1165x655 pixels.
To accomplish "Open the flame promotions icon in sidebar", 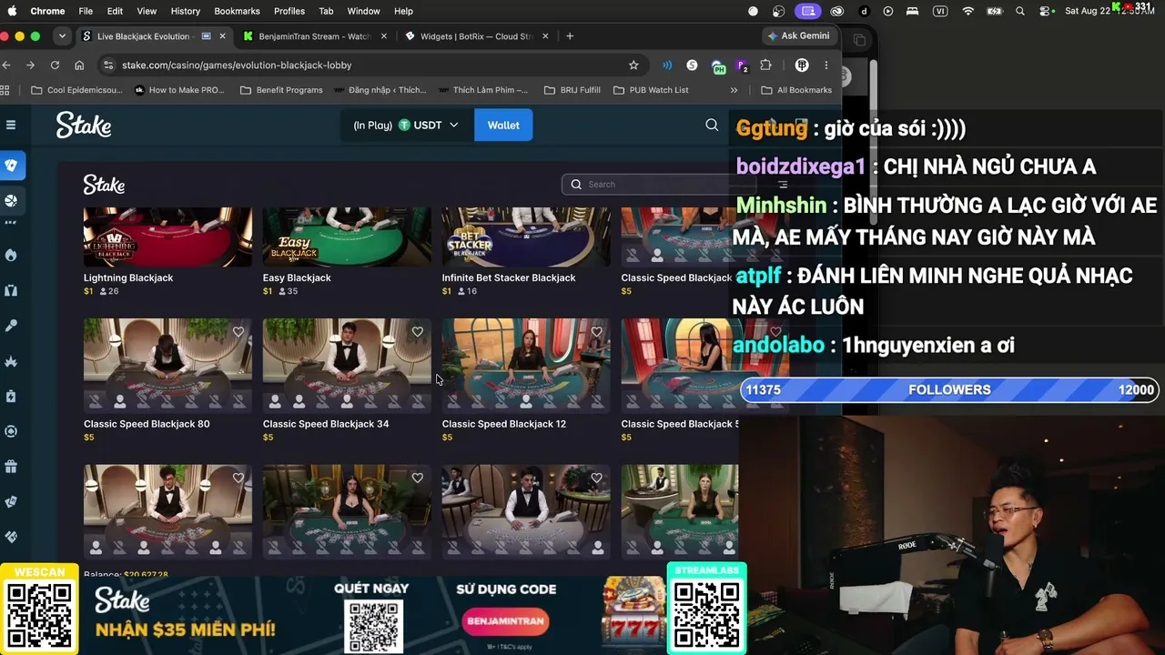I will 11,255.
